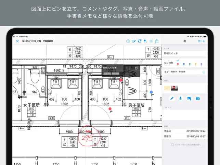Tap the comment text area
220x165 pixels.
pyautogui.click(x=185, y=115)
